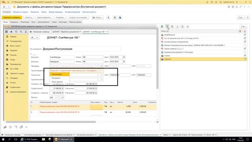Click the last icon in the files toolbar
Viewport: 252px width, 142px height.
pyautogui.click(x=187, y=26)
